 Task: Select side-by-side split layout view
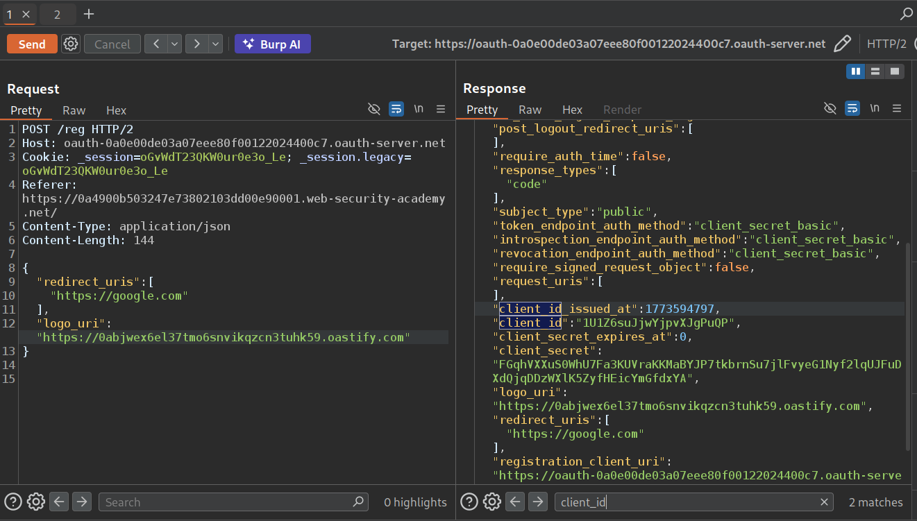pos(855,71)
